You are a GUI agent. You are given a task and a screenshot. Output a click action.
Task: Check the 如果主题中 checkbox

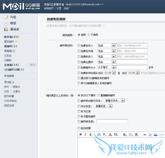point(79,62)
